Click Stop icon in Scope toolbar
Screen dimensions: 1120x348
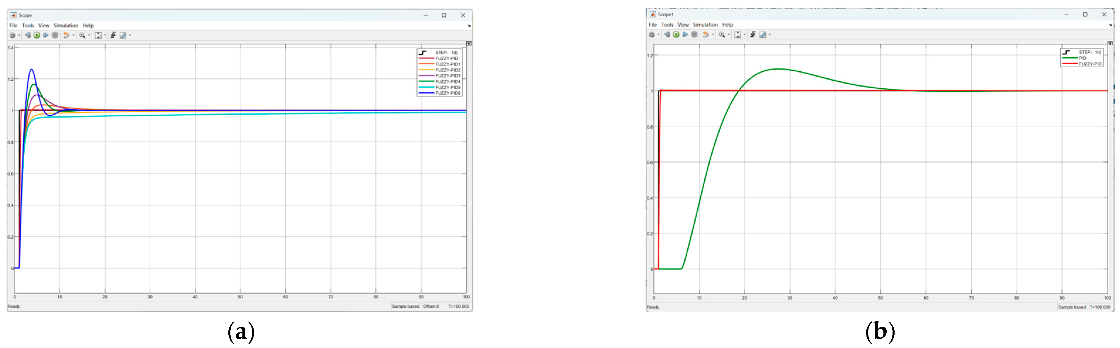point(55,35)
